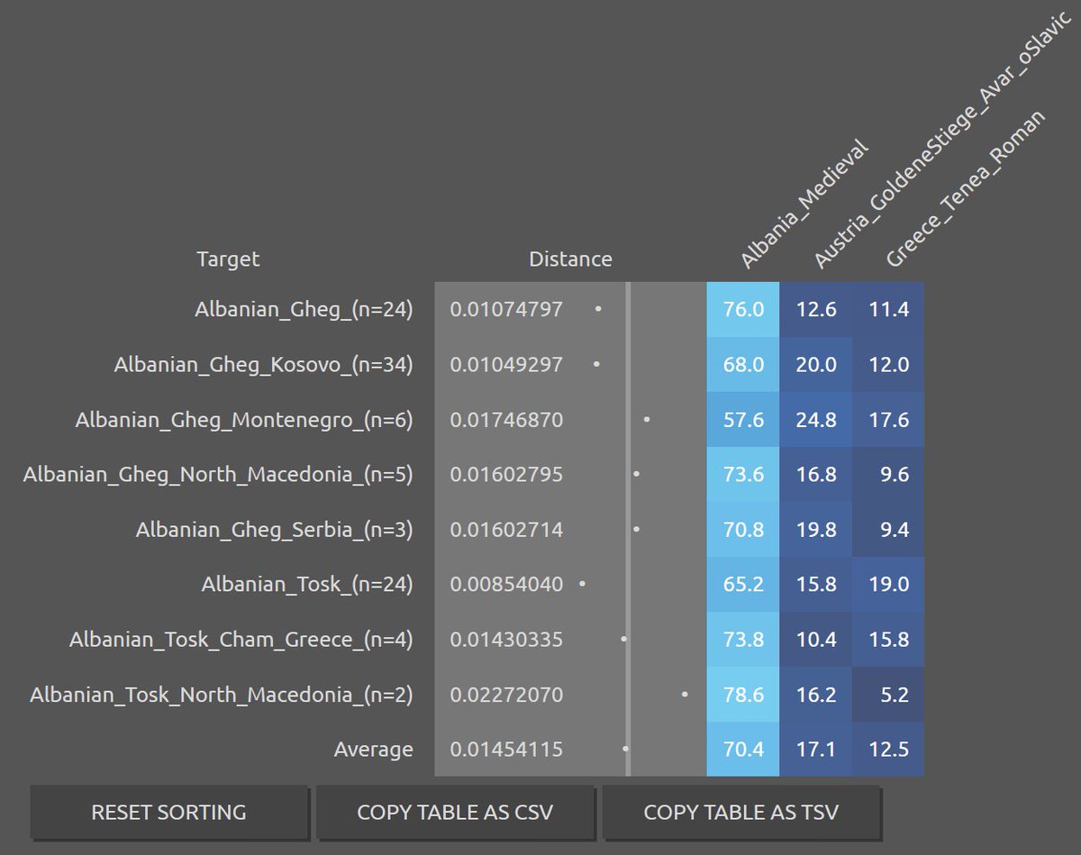
Task: Click the 20.0 Avar_oSlavic cell
Action: pyautogui.click(x=816, y=365)
